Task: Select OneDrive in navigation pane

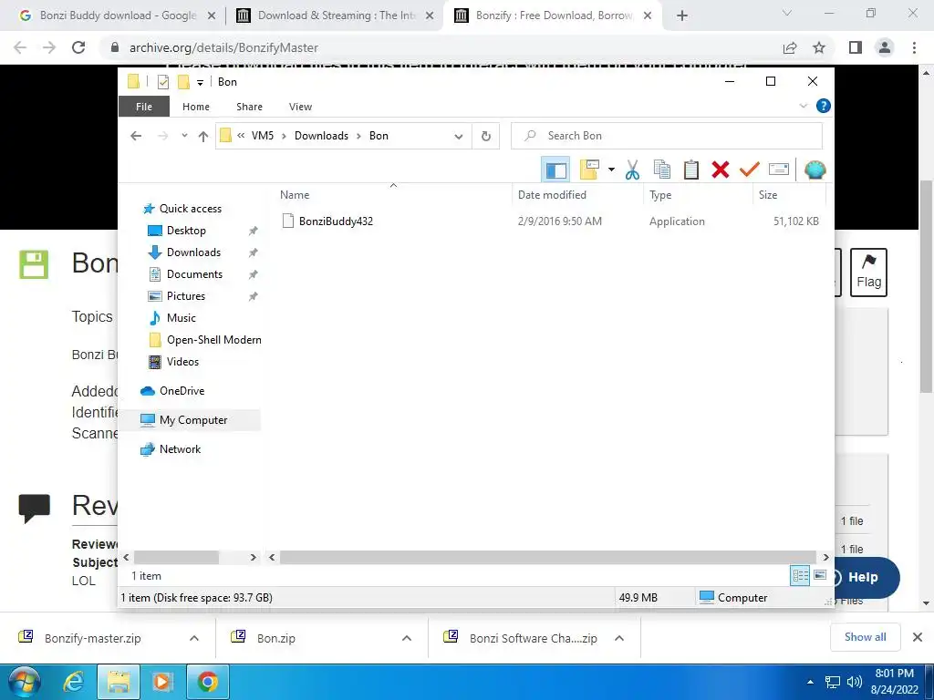Action: pyautogui.click(x=182, y=391)
